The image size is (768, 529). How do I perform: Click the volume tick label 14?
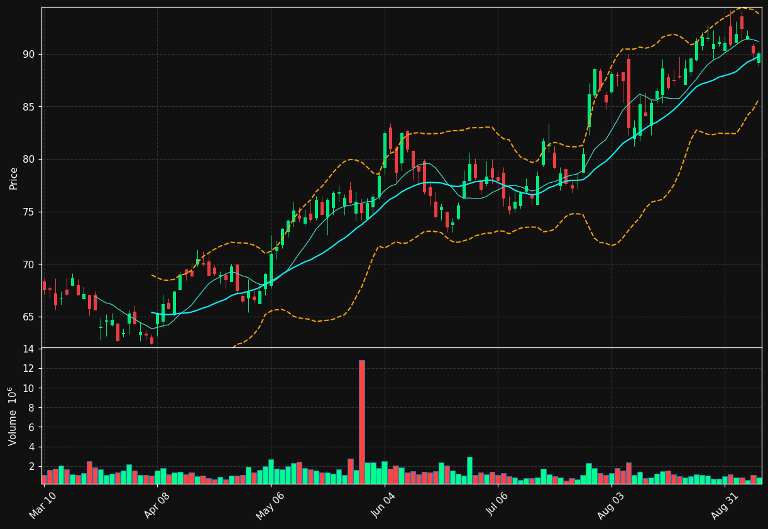[29, 349]
